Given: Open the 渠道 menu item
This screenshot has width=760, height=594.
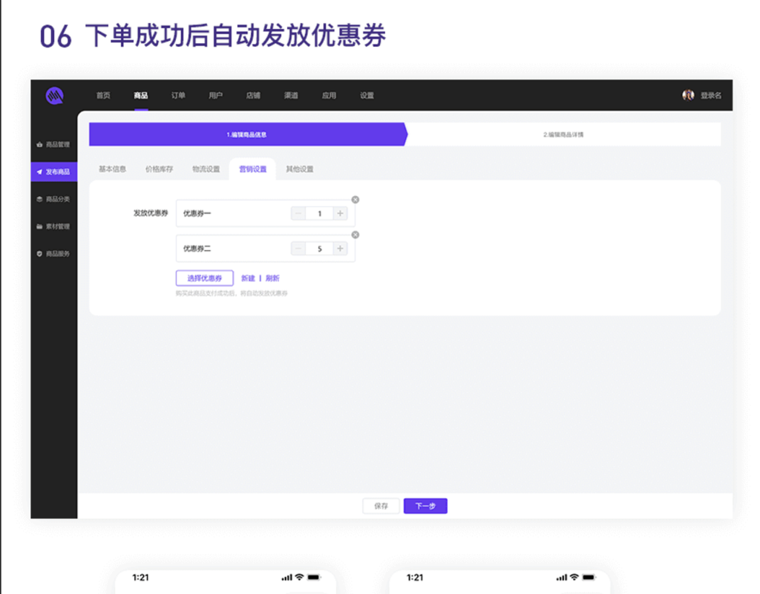Looking at the screenshot, I should point(289,96).
